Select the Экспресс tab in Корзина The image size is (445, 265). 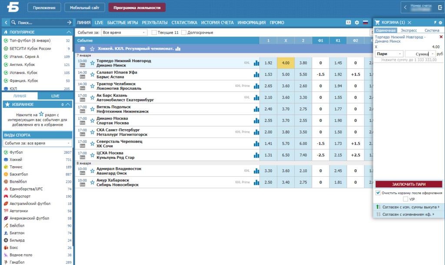[x=408, y=30]
